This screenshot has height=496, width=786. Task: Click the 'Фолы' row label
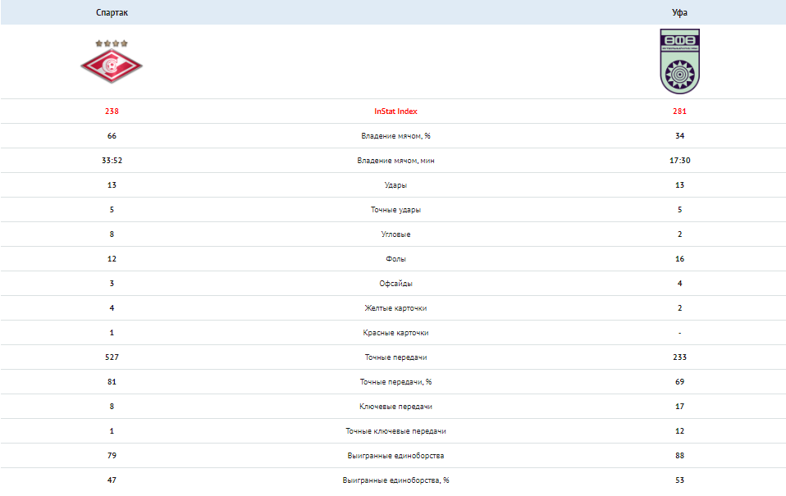[x=395, y=258]
